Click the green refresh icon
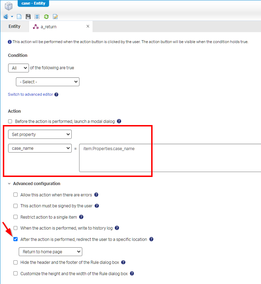The width and height of the screenshot is (261, 284). pyautogui.click(x=46, y=17)
